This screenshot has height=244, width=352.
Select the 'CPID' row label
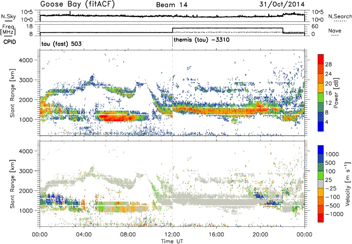(x=10, y=42)
